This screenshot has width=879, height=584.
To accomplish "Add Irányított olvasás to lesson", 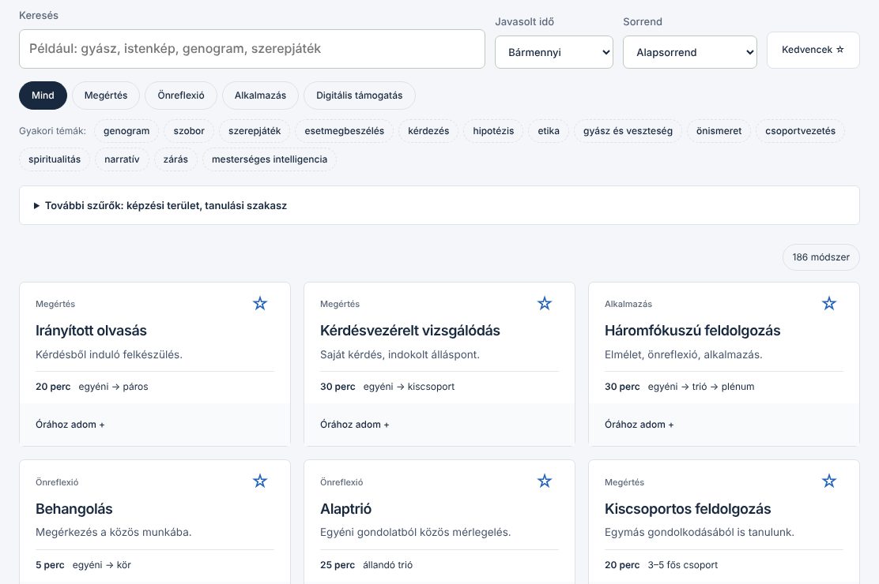I will click(70, 425).
